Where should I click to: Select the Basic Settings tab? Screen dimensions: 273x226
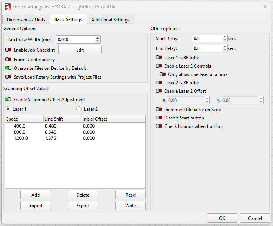click(x=68, y=19)
